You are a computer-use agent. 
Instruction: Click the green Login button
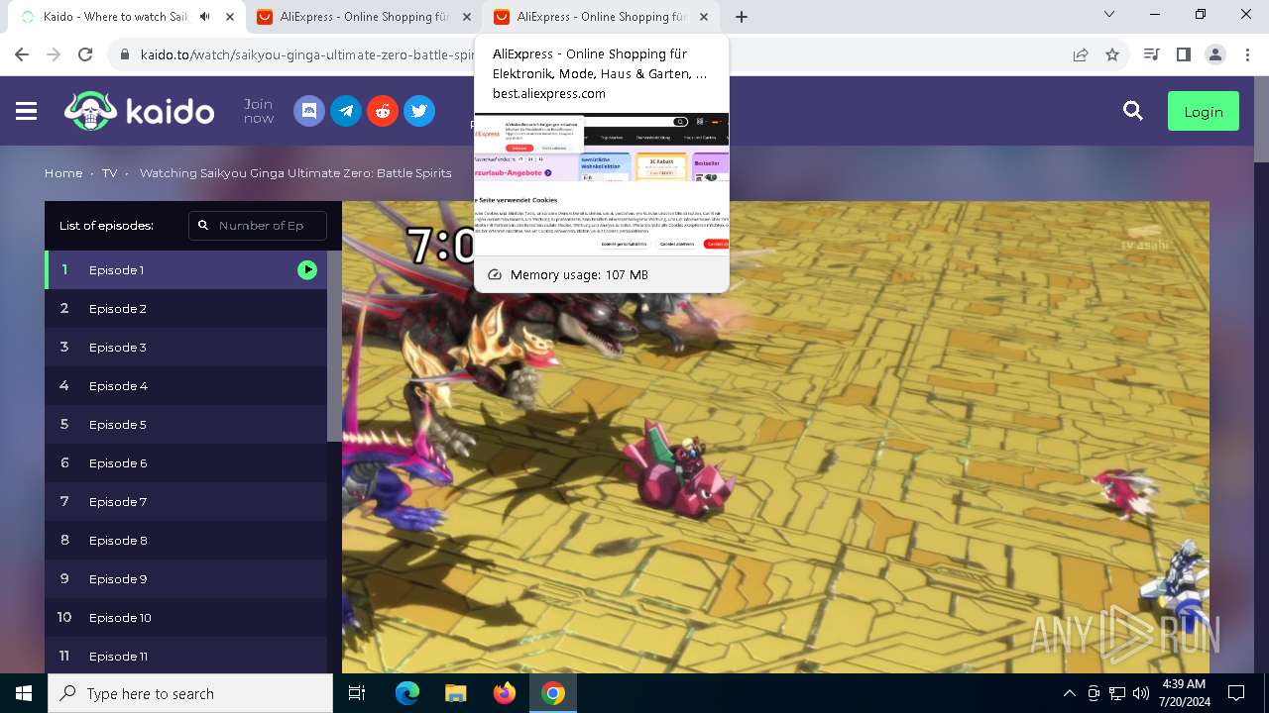(x=1204, y=111)
